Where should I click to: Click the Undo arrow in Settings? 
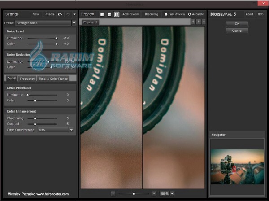tap(60, 14)
